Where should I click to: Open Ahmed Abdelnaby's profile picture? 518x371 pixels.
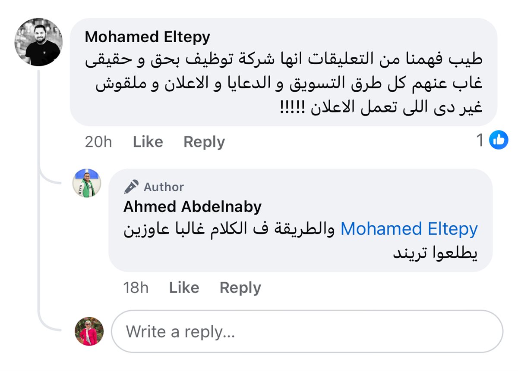[x=87, y=183]
